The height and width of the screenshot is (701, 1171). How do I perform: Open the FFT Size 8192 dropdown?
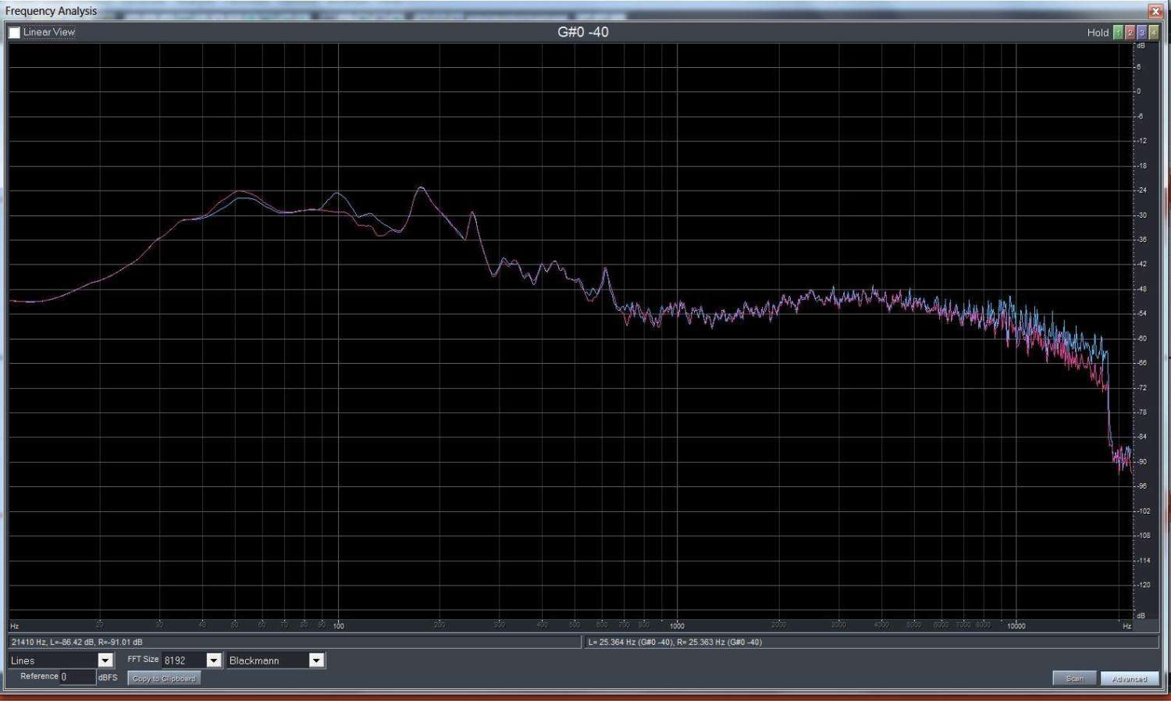pyautogui.click(x=192, y=660)
